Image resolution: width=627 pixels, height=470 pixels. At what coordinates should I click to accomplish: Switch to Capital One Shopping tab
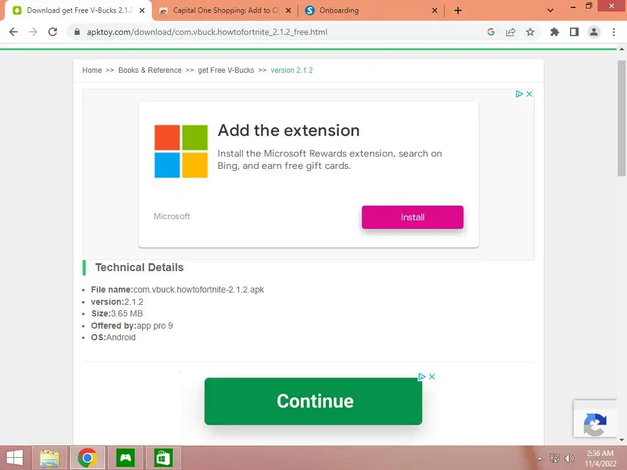pos(226,10)
